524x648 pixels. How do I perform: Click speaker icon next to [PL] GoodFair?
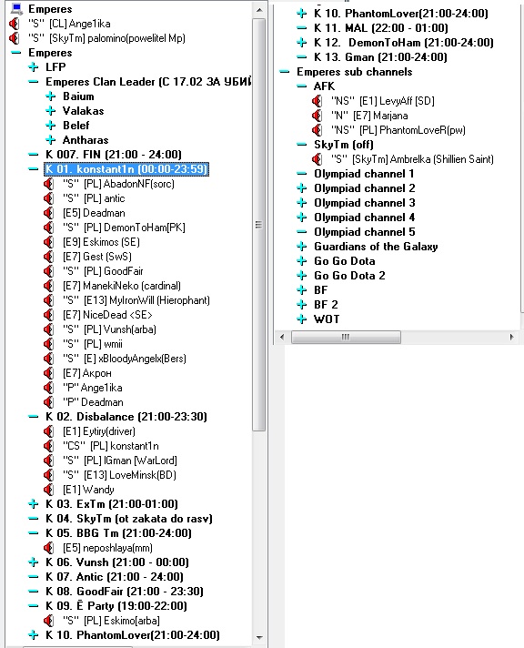49,271
